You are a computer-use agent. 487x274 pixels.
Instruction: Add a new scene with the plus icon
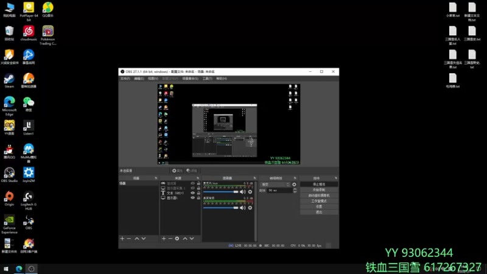click(122, 239)
